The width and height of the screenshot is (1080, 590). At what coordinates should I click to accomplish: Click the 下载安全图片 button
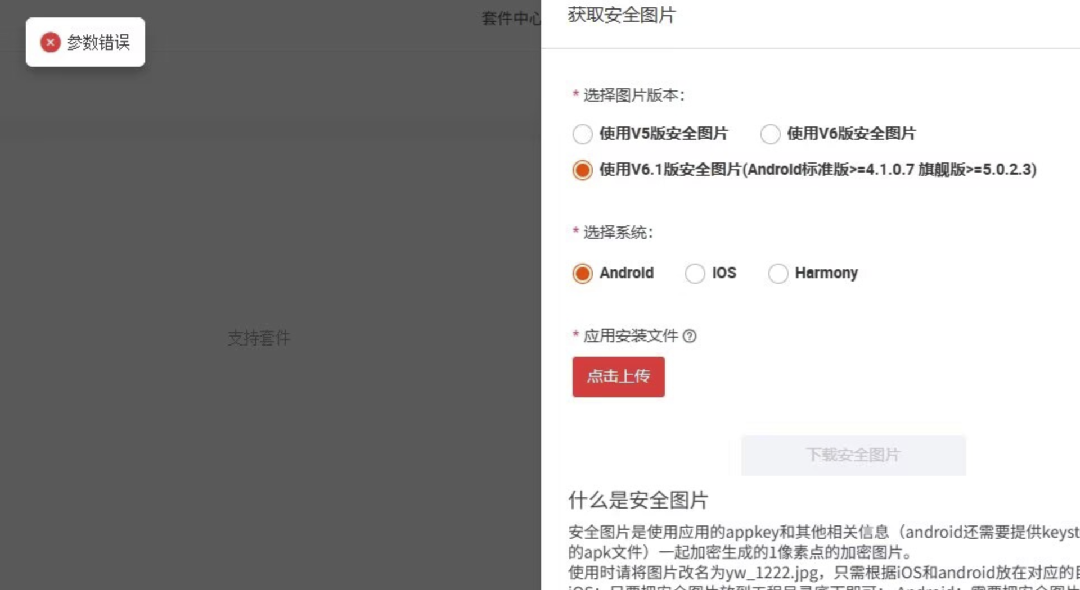click(853, 455)
